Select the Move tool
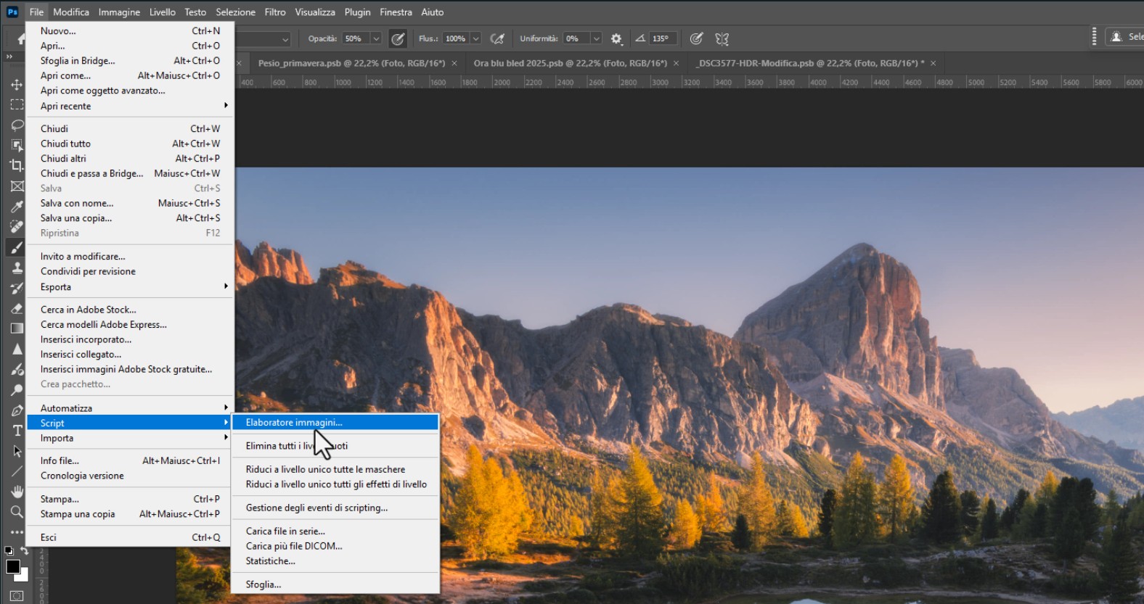 (x=17, y=85)
